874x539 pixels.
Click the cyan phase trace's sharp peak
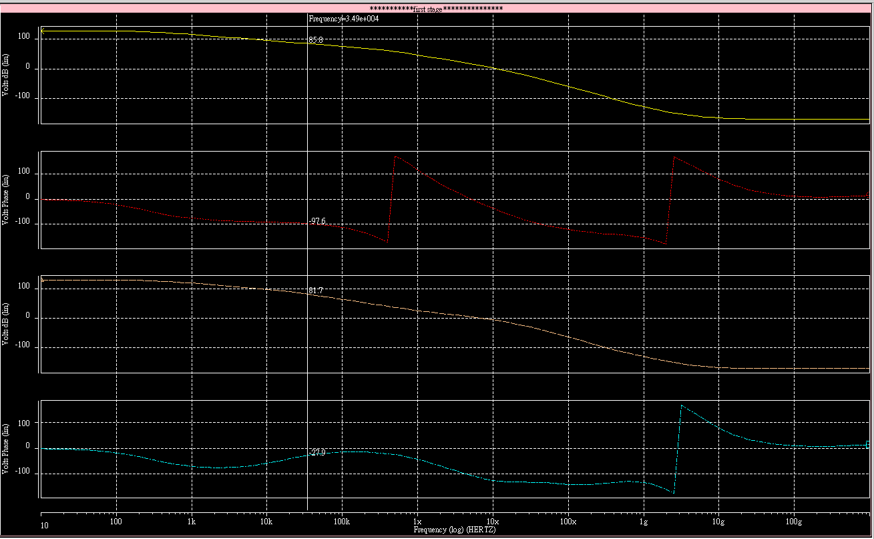tap(681, 405)
